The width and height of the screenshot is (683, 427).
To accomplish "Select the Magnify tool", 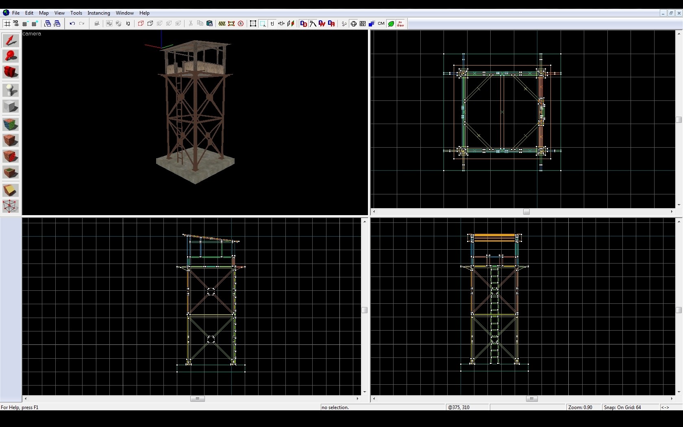I will tap(11, 56).
